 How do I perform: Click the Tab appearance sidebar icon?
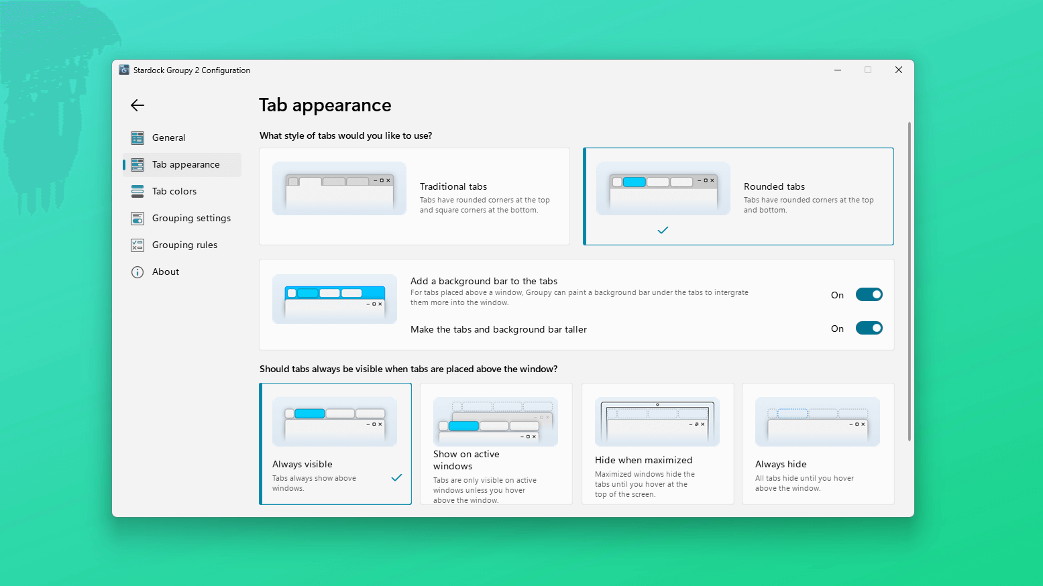point(138,164)
